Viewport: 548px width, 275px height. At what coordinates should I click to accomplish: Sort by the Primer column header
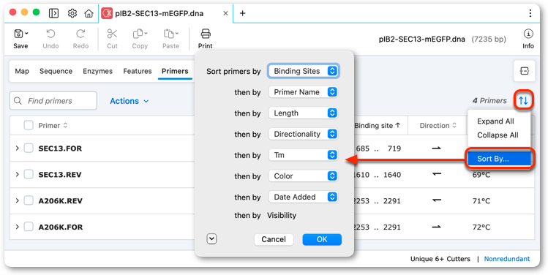[x=53, y=126]
